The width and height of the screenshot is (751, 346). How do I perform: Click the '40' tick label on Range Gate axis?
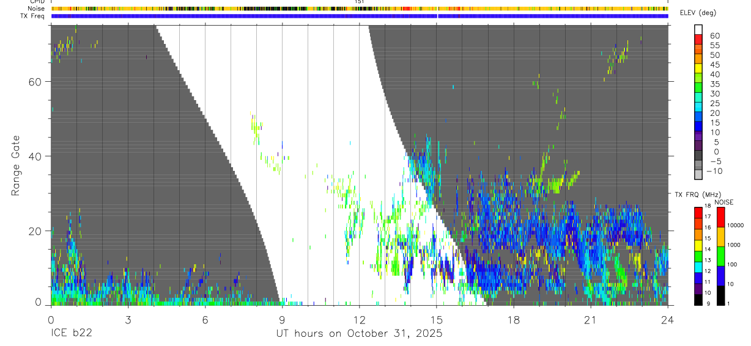pos(35,156)
